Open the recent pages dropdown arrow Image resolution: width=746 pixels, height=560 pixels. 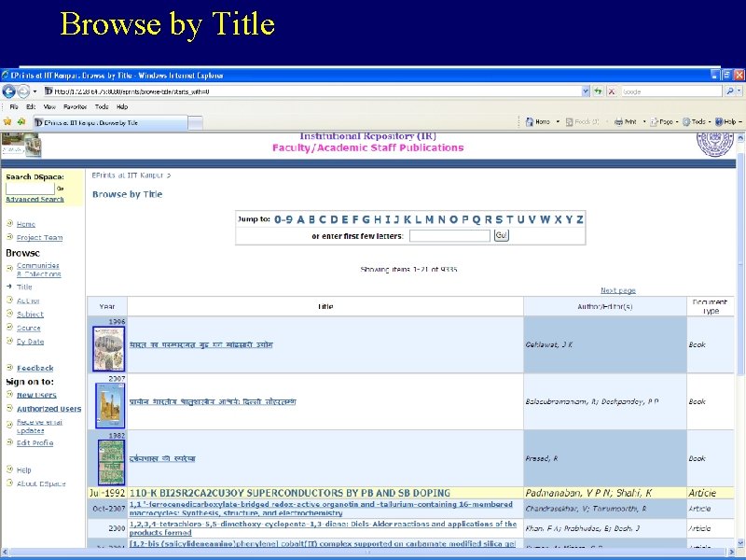(35, 91)
